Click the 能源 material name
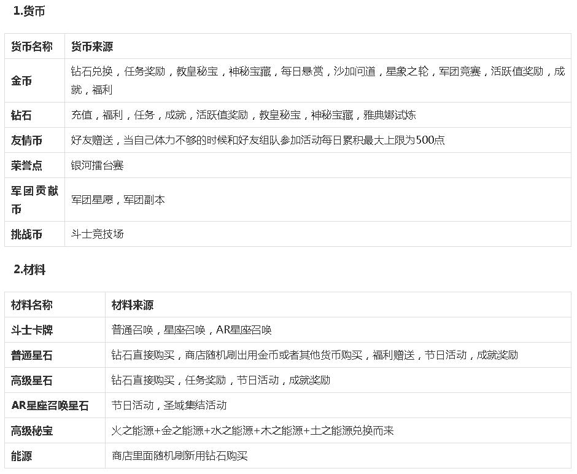The image size is (577, 474). (21, 457)
